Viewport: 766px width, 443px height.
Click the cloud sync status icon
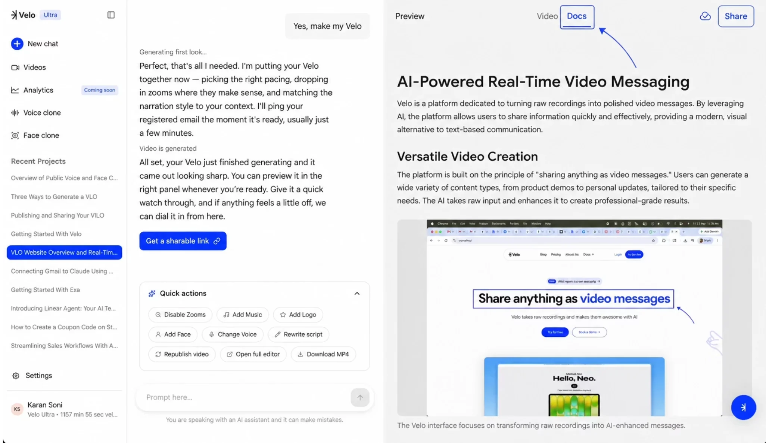(x=705, y=16)
